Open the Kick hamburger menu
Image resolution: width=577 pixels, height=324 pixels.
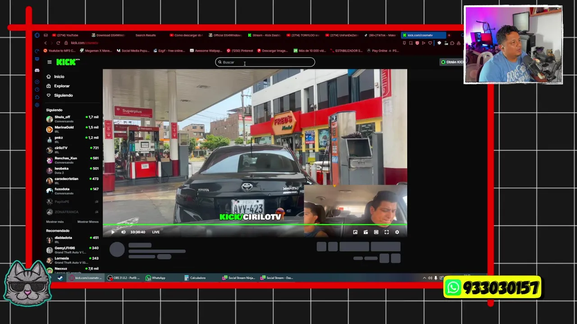point(50,62)
